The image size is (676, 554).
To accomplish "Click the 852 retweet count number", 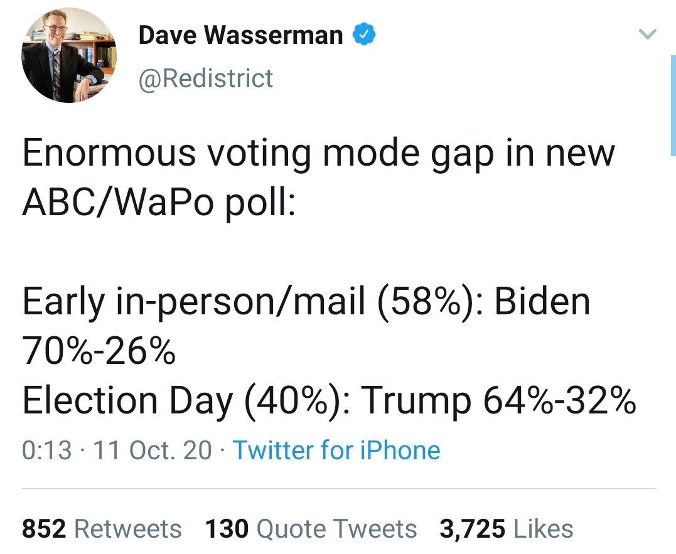I will (44, 529).
